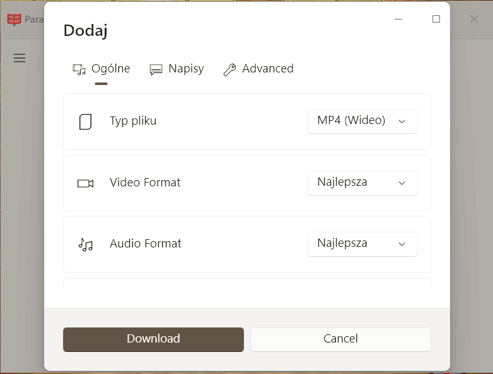Image resolution: width=493 pixels, height=374 pixels.
Task: Click the file icon beside Typ pliku
Action: click(86, 122)
